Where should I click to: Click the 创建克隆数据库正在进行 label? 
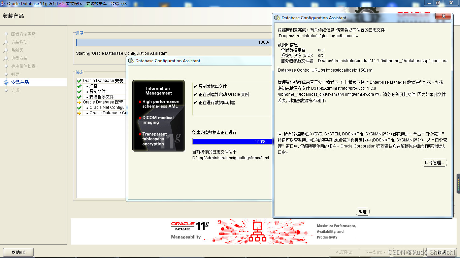pyautogui.click(x=214, y=133)
